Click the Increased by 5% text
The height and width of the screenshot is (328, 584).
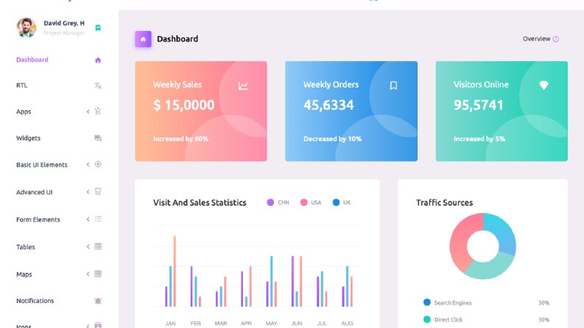[x=479, y=139]
